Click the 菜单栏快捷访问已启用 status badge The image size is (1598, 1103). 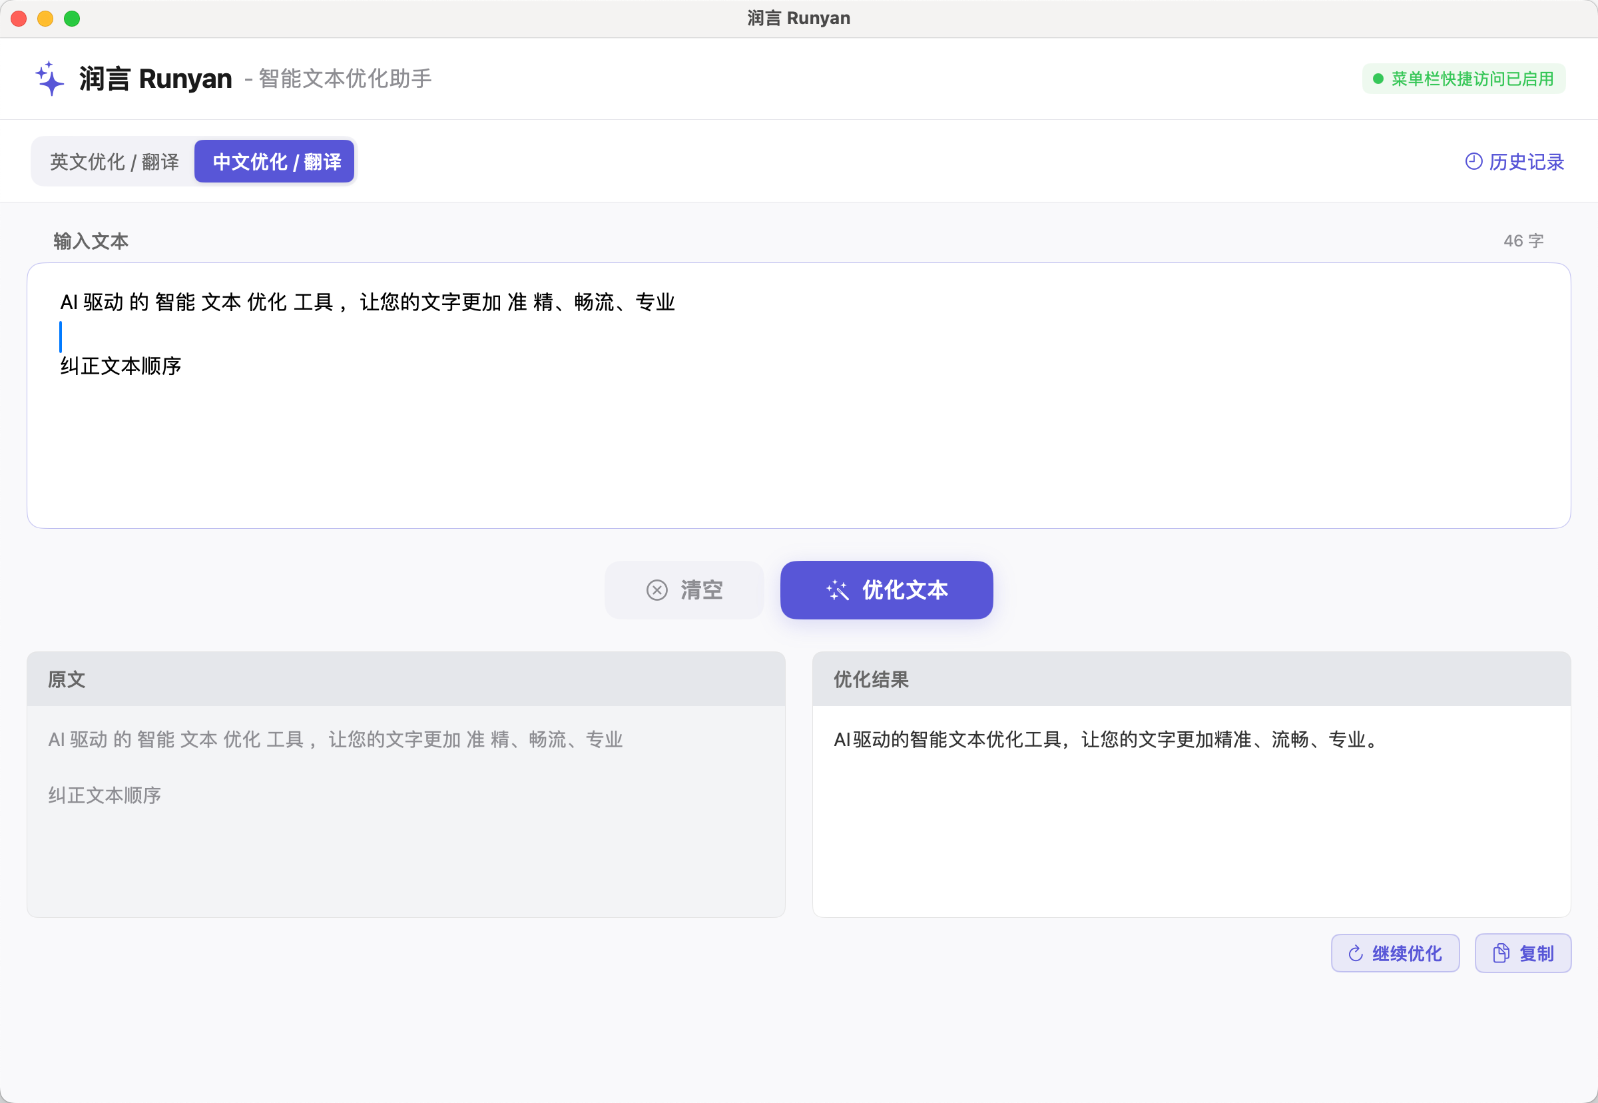click(x=1471, y=79)
